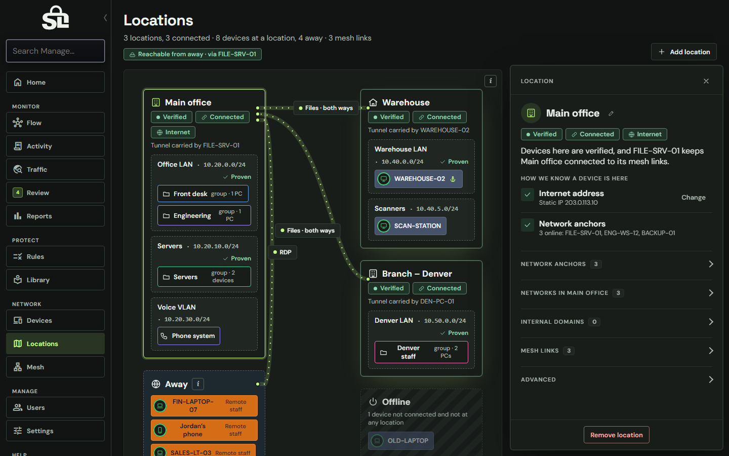Click the FIN-LAPTOP-07 device icon
This screenshot has height=456, width=729.
tap(160, 406)
